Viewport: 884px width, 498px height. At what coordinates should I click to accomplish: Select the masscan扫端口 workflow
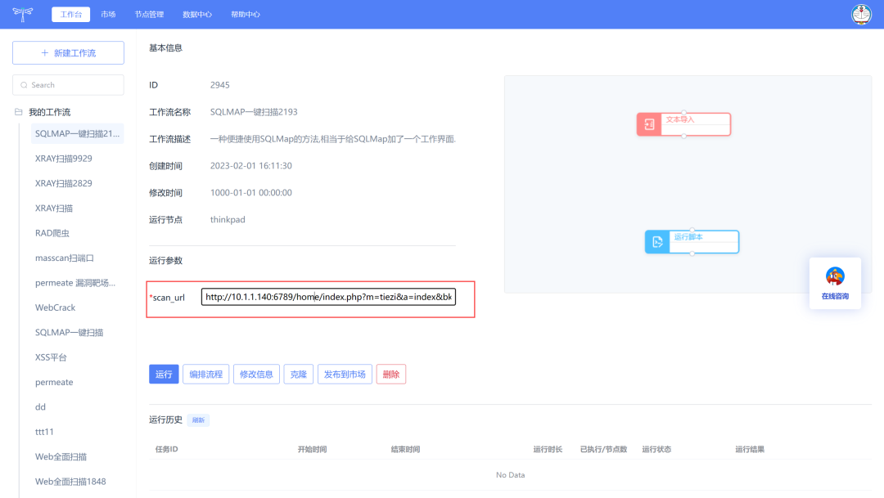pyautogui.click(x=65, y=258)
